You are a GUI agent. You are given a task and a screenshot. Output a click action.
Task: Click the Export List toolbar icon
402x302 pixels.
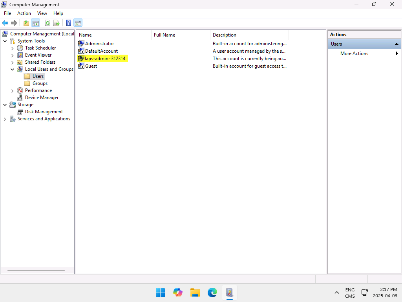[57, 23]
